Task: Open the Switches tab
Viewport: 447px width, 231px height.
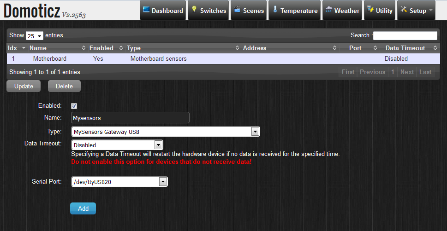Action: coord(209,11)
